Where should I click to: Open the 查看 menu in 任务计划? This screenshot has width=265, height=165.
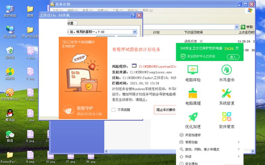[87, 11]
